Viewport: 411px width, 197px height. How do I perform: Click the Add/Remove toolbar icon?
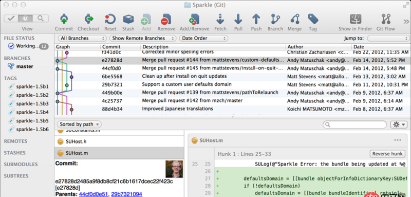(194, 19)
